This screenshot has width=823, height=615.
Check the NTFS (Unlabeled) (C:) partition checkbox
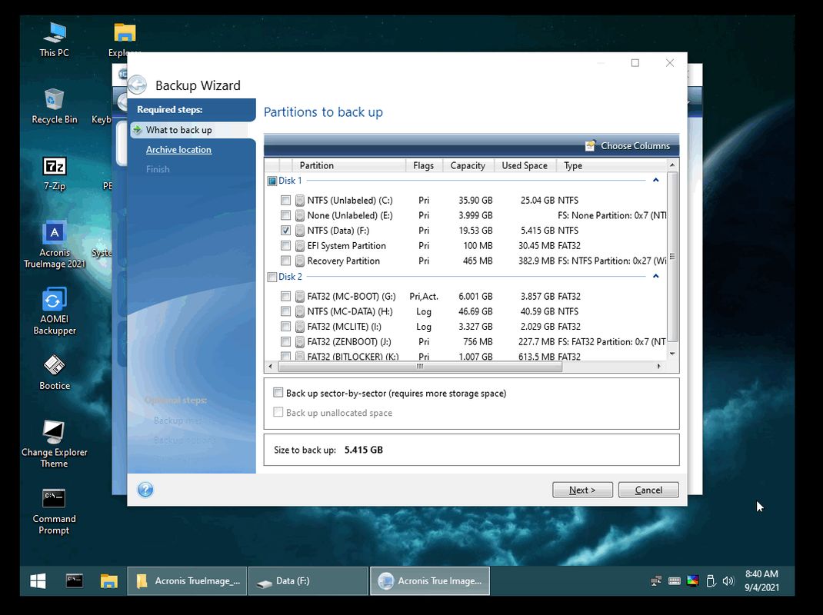(x=285, y=200)
